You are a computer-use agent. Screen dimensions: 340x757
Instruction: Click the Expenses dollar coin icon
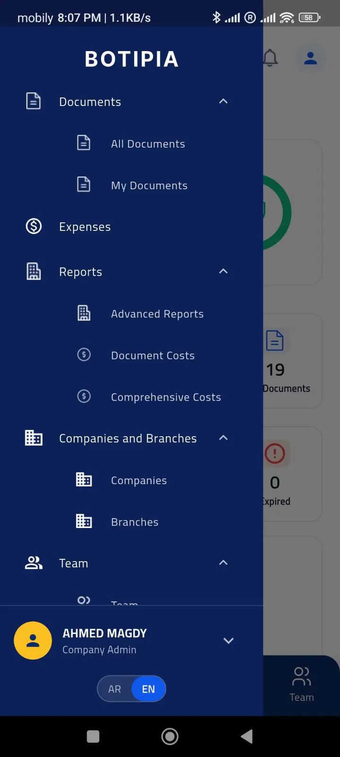pos(34,226)
